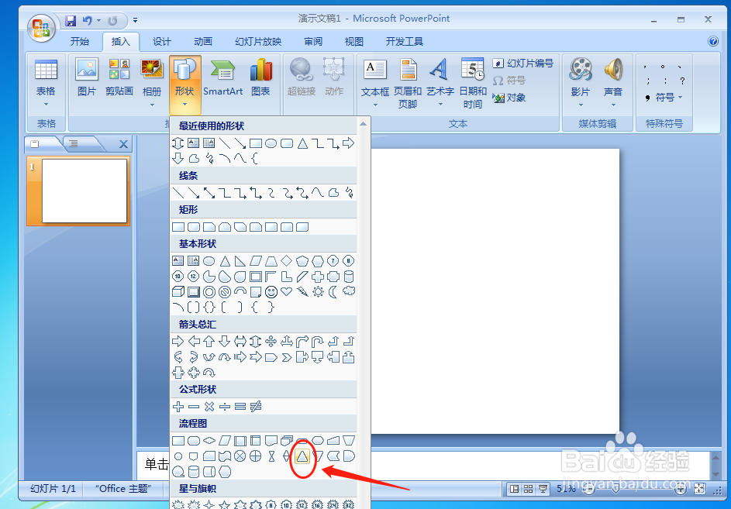The width and height of the screenshot is (731, 509).
Task: Open the 开发工具 developer tab
Action: point(404,42)
